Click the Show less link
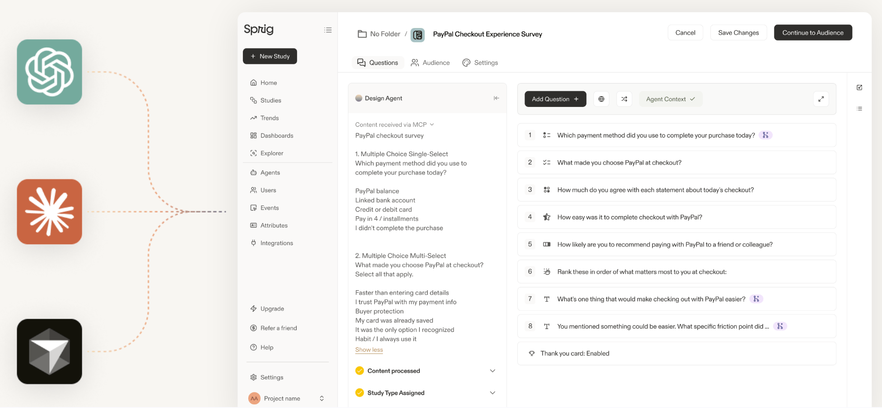Screen dimensions: 882x408 point(369,350)
